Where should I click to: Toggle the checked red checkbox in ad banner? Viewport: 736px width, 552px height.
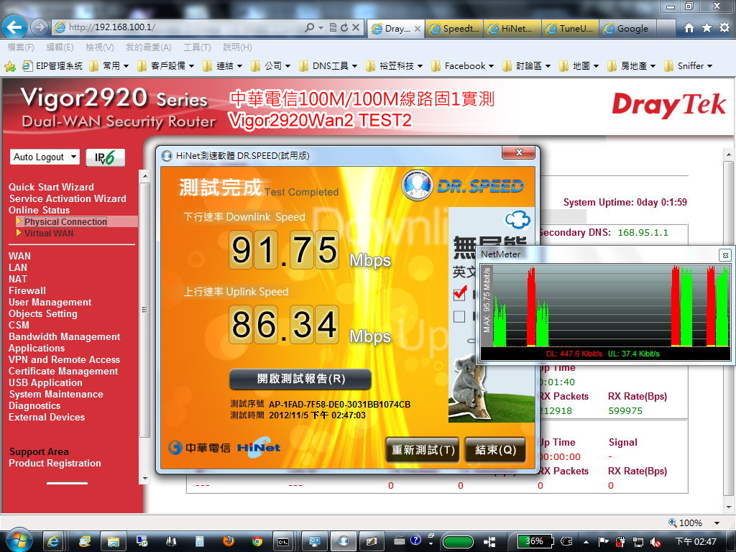click(x=460, y=293)
